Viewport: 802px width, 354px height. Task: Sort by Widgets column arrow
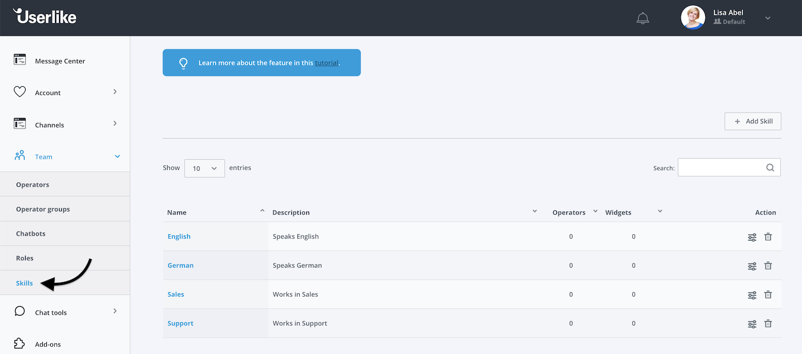click(x=660, y=211)
